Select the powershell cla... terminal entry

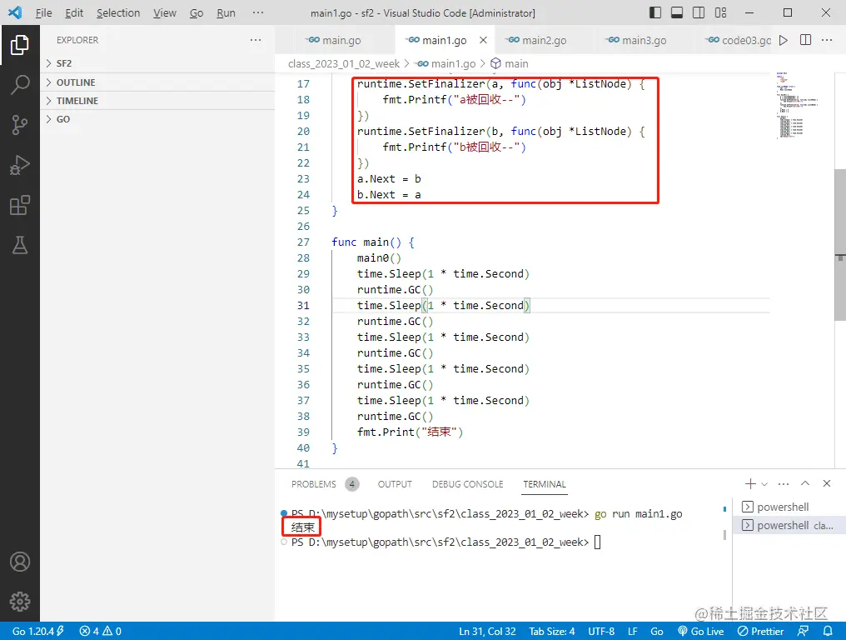pyautogui.click(x=789, y=525)
